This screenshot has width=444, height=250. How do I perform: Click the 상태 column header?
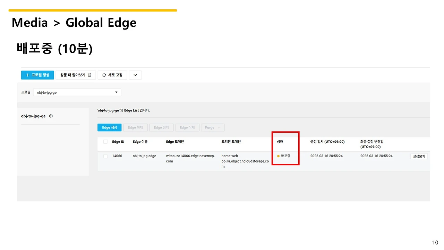[x=280, y=142]
